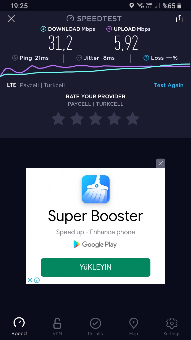This screenshot has width=191, height=340.
Task: Tap the YüKLEYIN install button
Action: [x=95, y=267]
